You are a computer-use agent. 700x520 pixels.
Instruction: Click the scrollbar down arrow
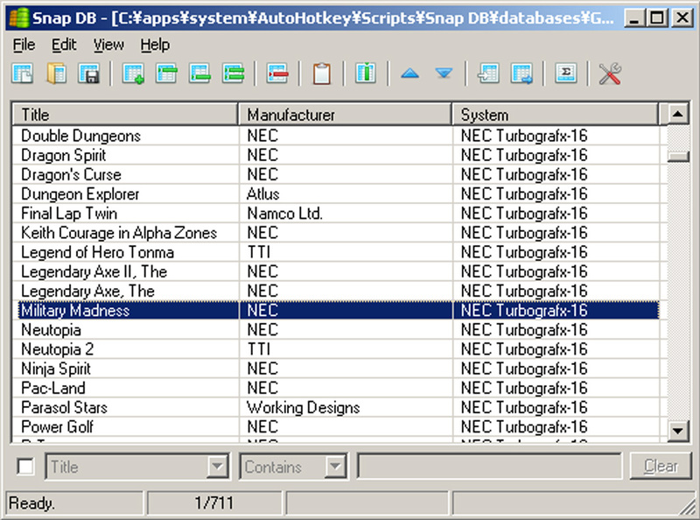point(677,431)
